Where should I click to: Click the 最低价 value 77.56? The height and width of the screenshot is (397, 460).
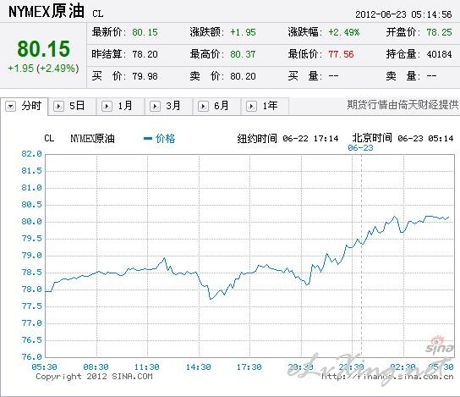341,54
